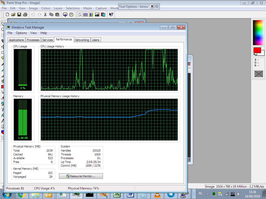Switch to the Users tab

click(96, 40)
